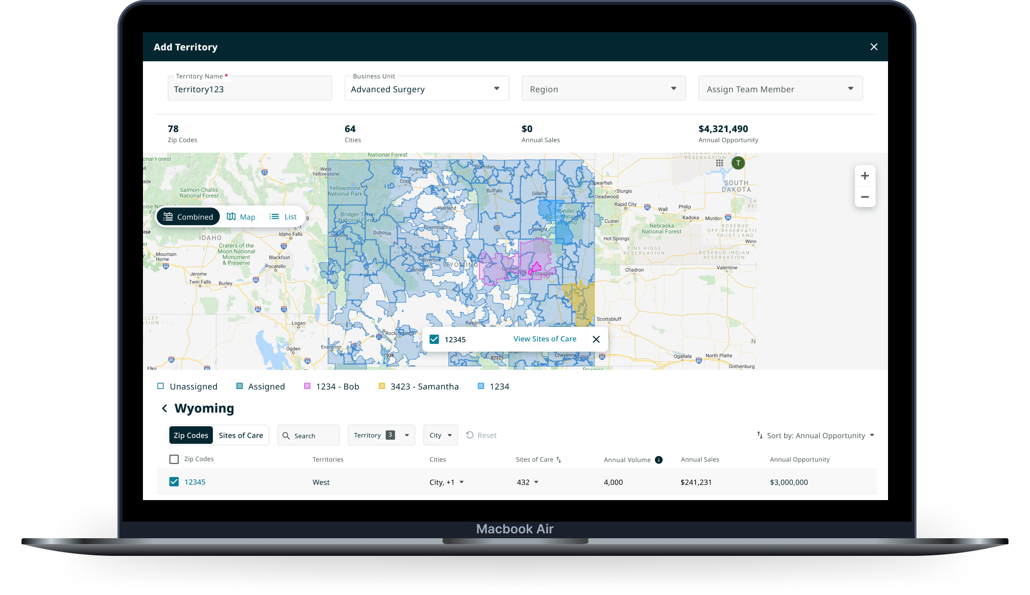The height and width of the screenshot is (595, 1030).
Task: Select the Zip Codes tab
Action: point(191,435)
